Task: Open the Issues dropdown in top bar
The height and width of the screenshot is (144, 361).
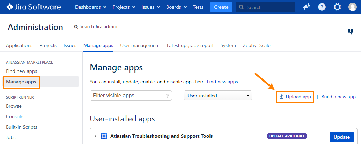Action: pos(151,7)
